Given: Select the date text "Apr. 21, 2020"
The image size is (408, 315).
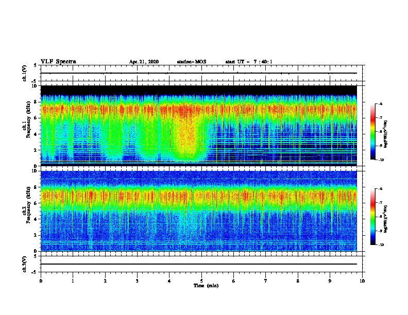Looking at the screenshot, I should click(x=144, y=62).
